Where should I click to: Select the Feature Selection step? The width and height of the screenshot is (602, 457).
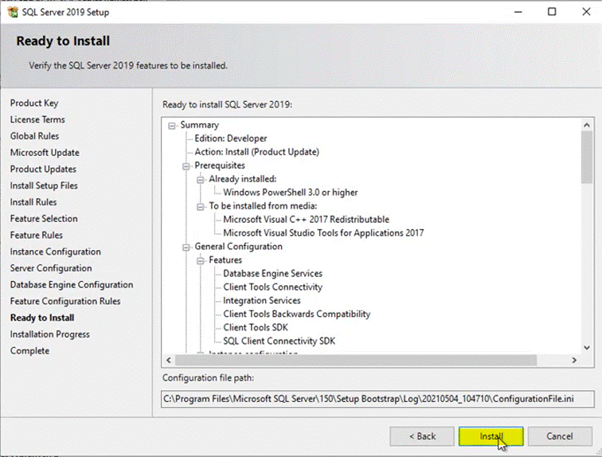point(44,218)
